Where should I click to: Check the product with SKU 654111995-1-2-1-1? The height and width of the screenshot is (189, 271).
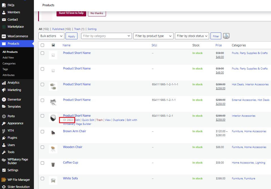coord(42,100)
